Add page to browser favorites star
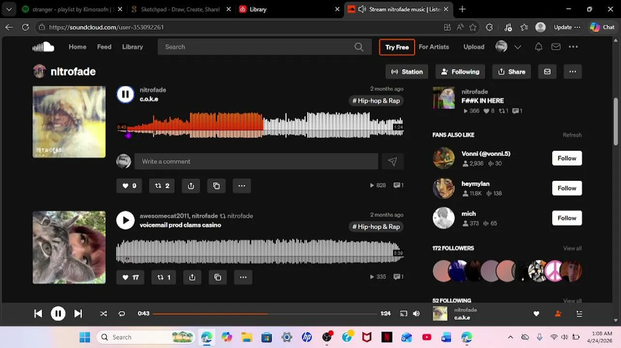 click(473, 27)
